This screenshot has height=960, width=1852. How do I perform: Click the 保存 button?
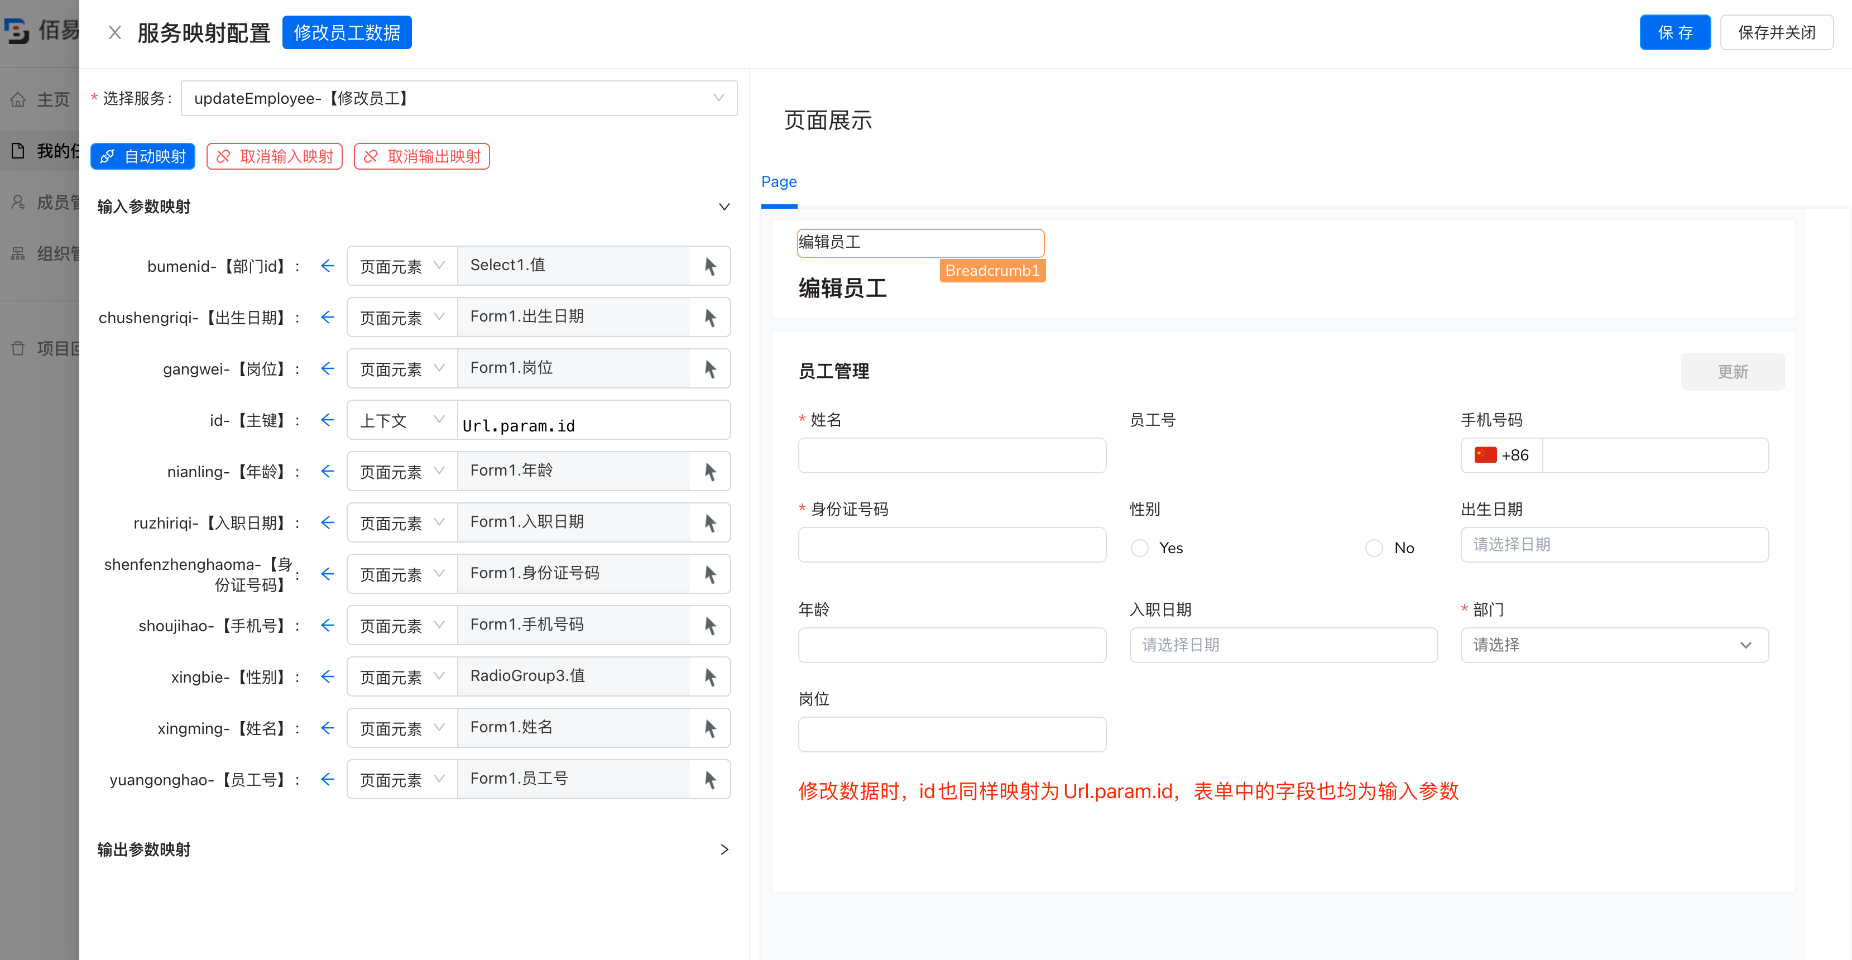tap(1675, 33)
